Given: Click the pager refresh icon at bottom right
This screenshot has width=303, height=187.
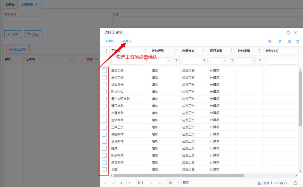Looking at the screenshot, I should point(295,183).
